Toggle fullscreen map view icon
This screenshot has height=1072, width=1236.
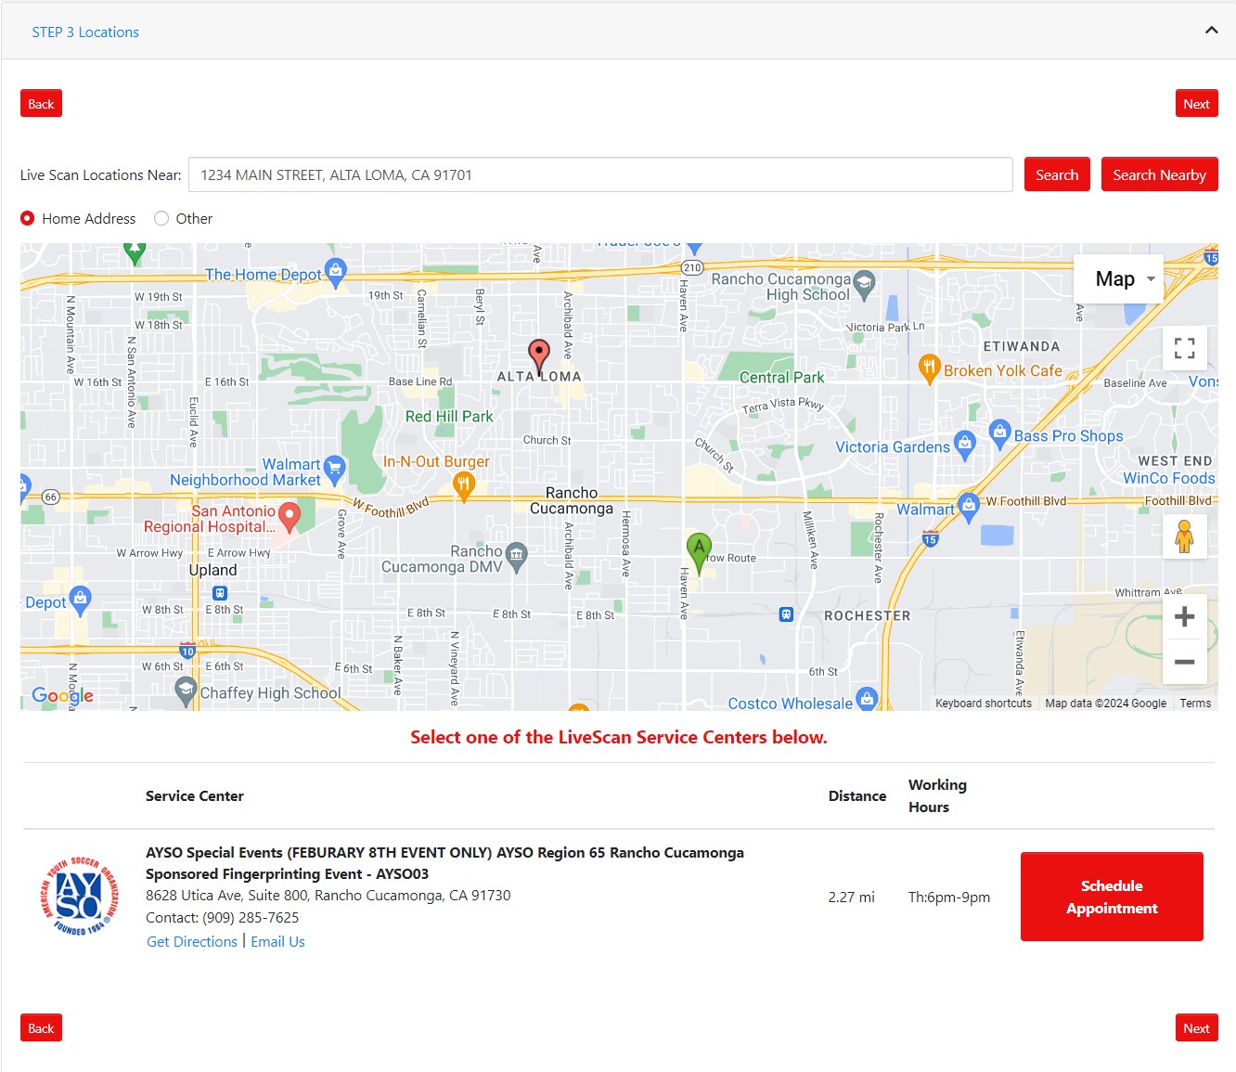[x=1184, y=348]
